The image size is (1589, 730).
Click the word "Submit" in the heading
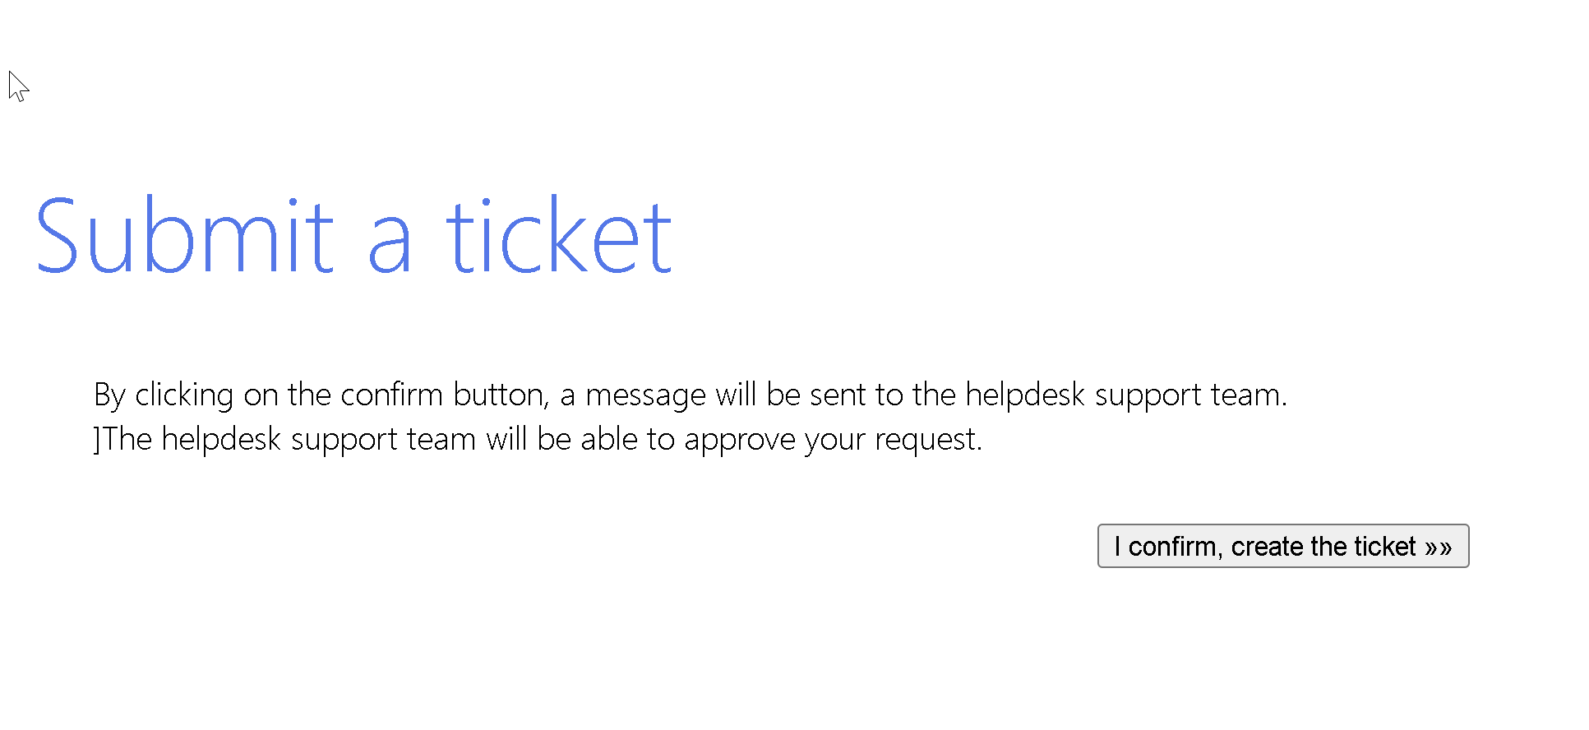coord(184,236)
